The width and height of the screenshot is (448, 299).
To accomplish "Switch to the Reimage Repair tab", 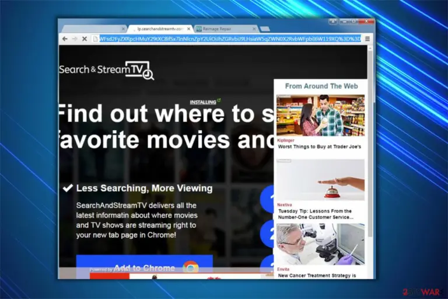I will (x=226, y=29).
